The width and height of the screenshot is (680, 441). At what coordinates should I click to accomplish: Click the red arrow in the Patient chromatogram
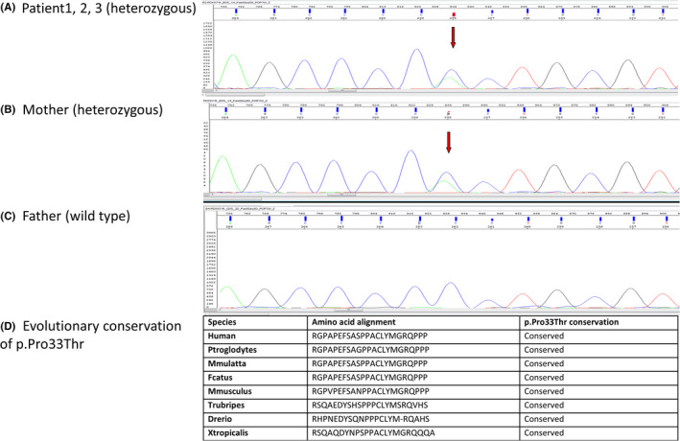[x=452, y=37]
